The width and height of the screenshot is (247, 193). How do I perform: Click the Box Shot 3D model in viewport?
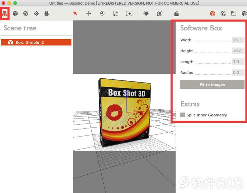[x=125, y=113]
